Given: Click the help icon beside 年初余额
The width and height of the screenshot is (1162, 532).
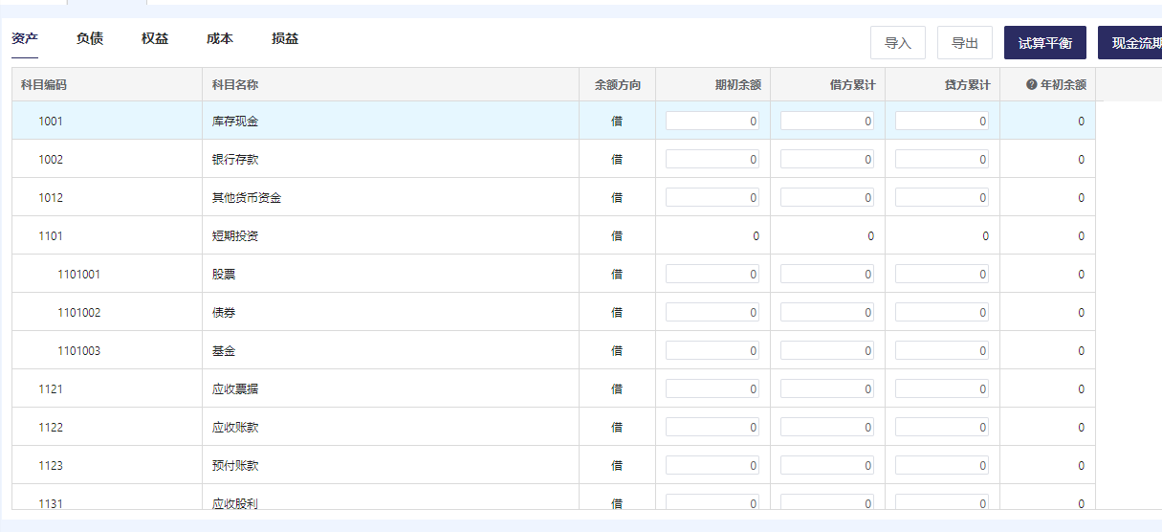Looking at the screenshot, I should 1031,85.
